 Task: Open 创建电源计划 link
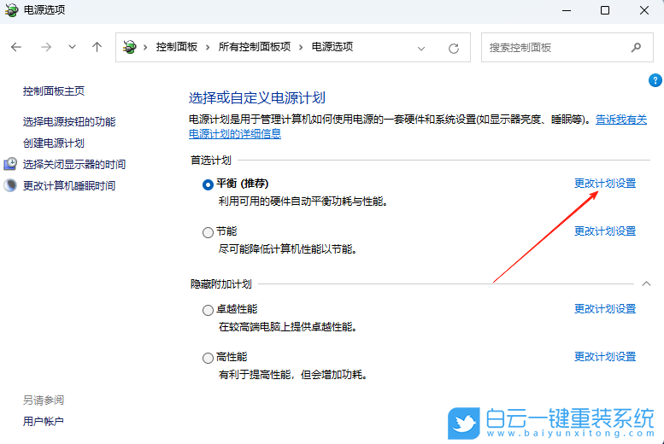coord(54,143)
